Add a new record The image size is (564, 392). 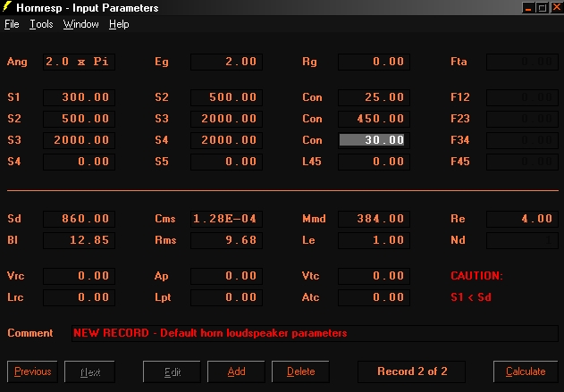tap(236, 371)
